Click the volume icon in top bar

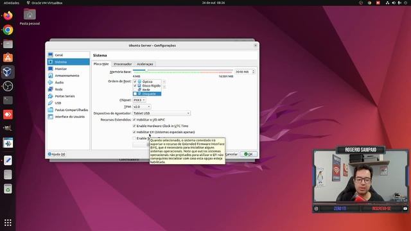(x=394, y=3)
